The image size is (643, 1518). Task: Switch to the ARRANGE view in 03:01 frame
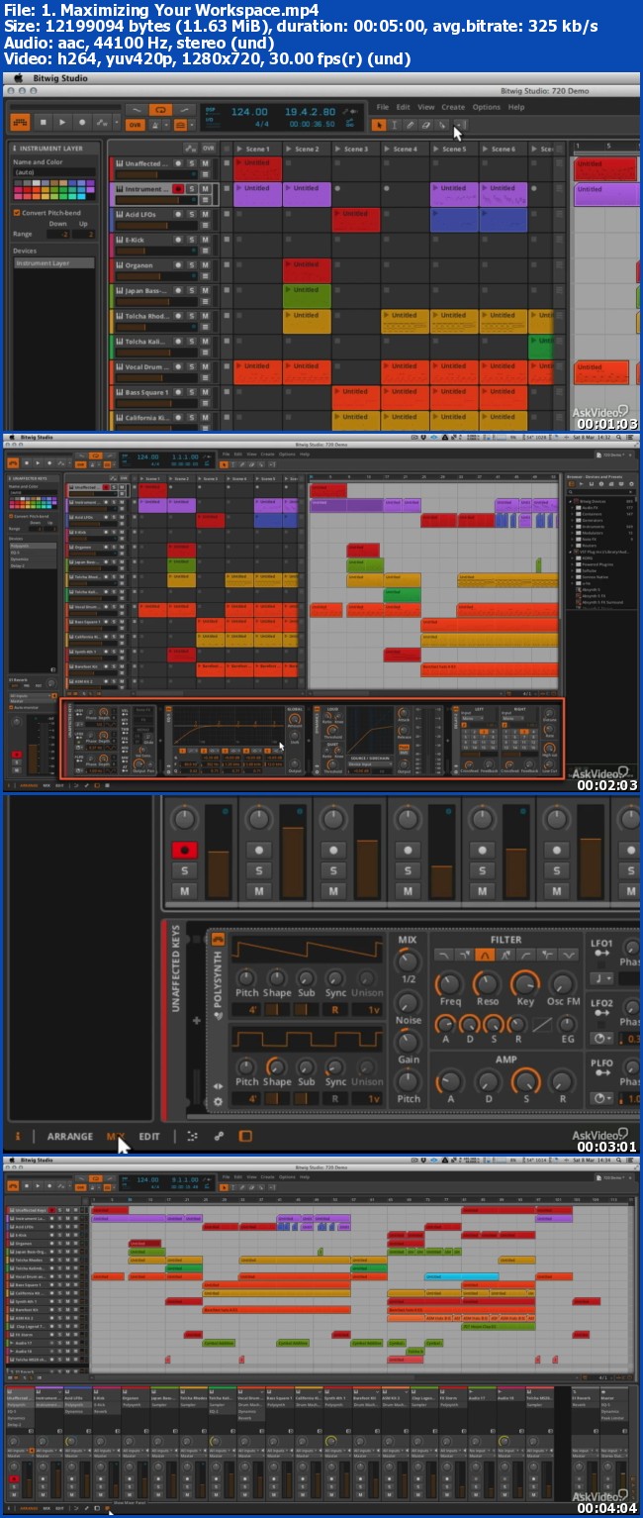pyautogui.click(x=70, y=1137)
